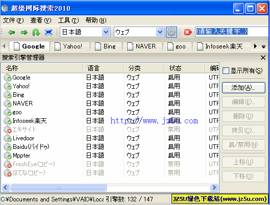Close the 搜索引擎管理器 panel
This screenshot has width=270, height=205.
tap(263, 58)
